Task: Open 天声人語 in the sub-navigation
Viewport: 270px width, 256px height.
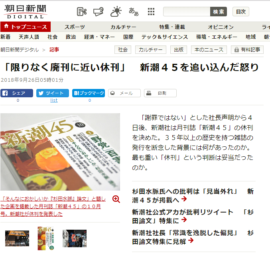Action: pyautogui.click(x=29, y=37)
